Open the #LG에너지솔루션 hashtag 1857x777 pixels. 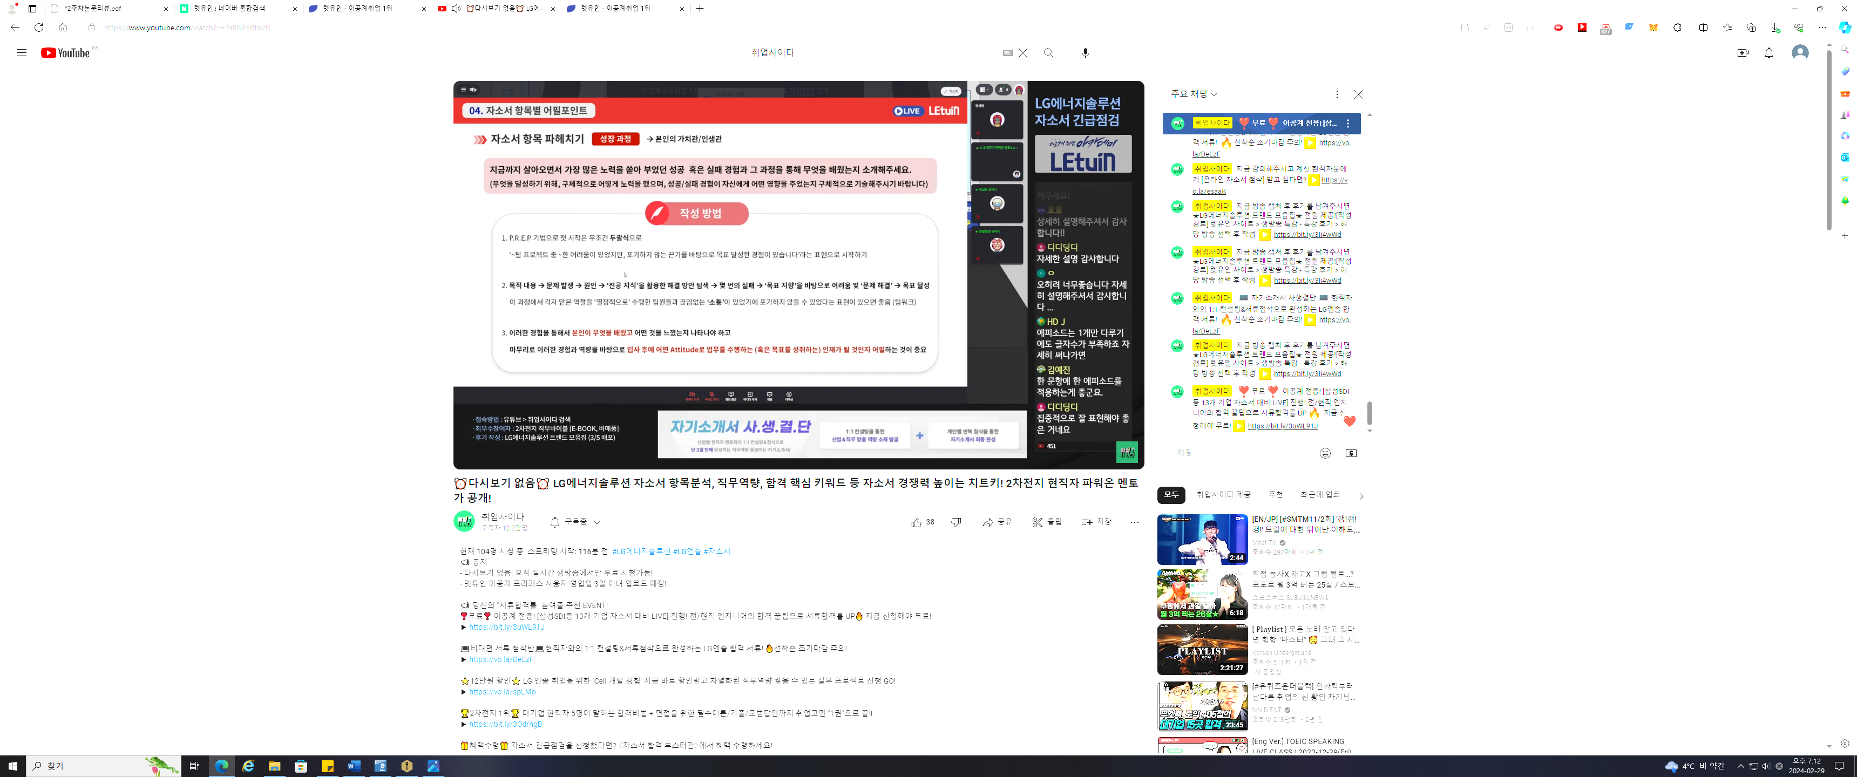tap(641, 551)
